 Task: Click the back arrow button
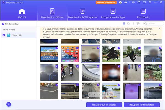(9, 104)
